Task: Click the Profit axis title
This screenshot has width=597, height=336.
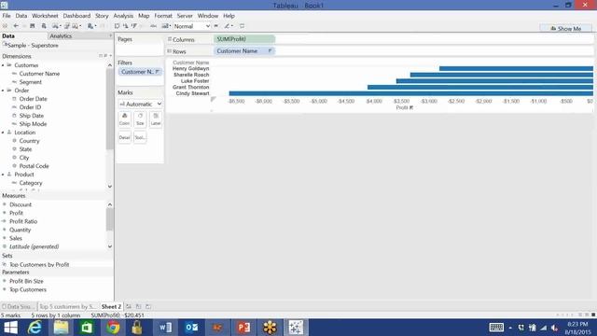Action: click(402, 107)
